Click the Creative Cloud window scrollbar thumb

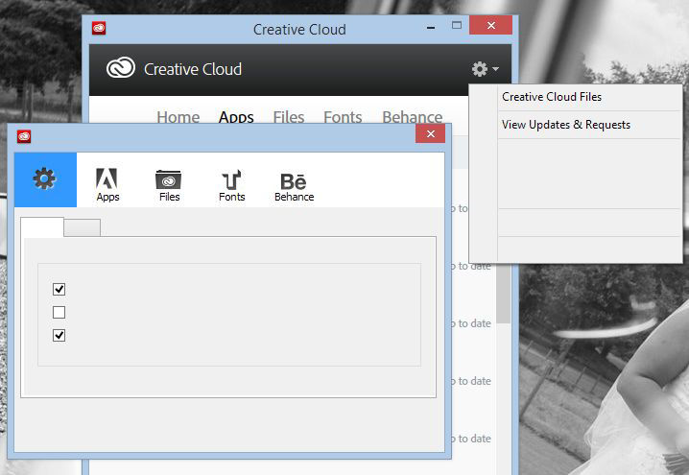(x=504, y=294)
